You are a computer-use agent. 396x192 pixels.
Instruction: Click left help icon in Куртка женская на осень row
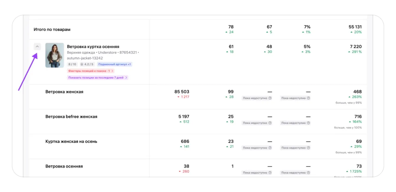tap(270, 148)
